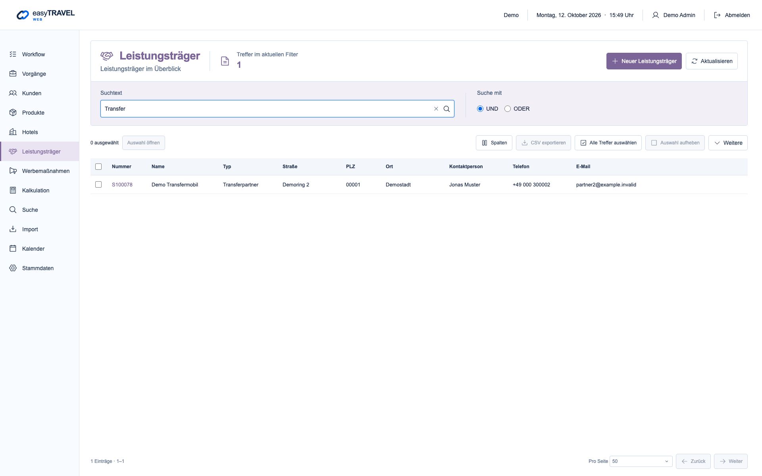Click the Werbemaßnahmen megaphone icon

[13, 171]
